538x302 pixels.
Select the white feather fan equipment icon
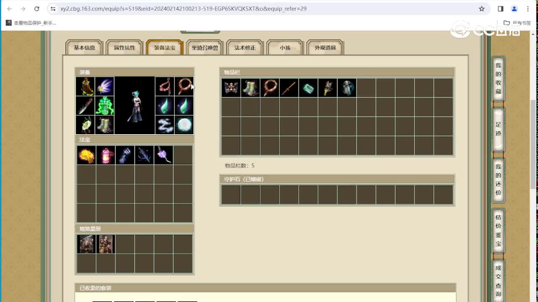pos(105,86)
